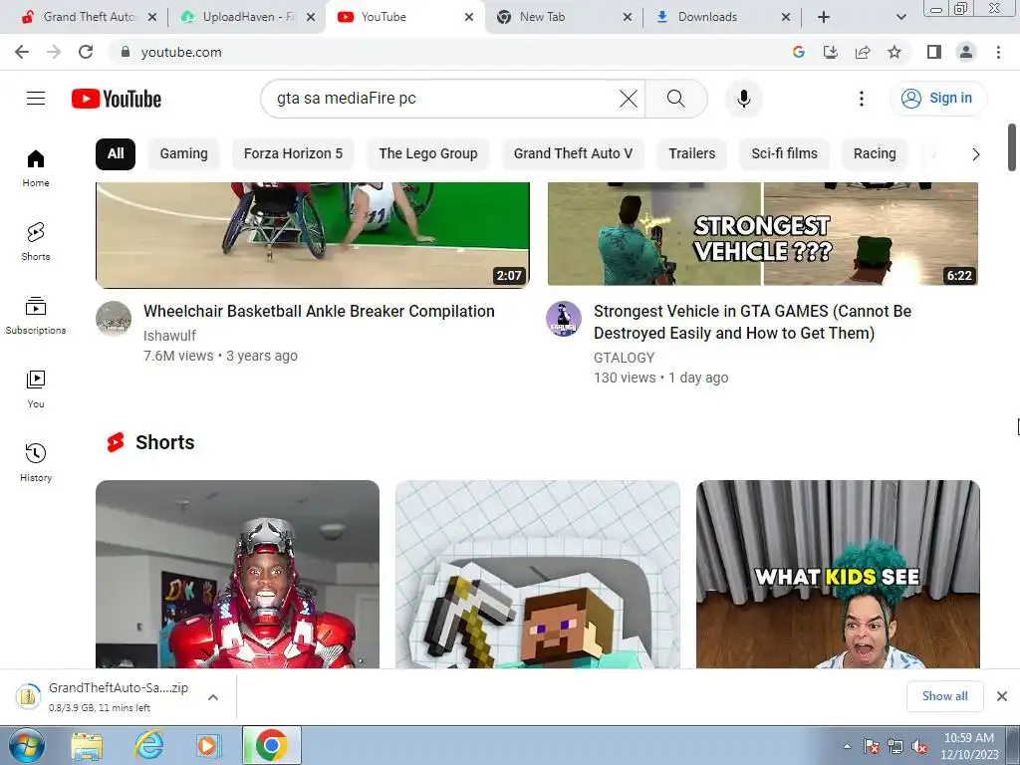Image resolution: width=1020 pixels, height=765 pixels.
Task: Select The Lego Group chip
Action: [x=428, y=154]
